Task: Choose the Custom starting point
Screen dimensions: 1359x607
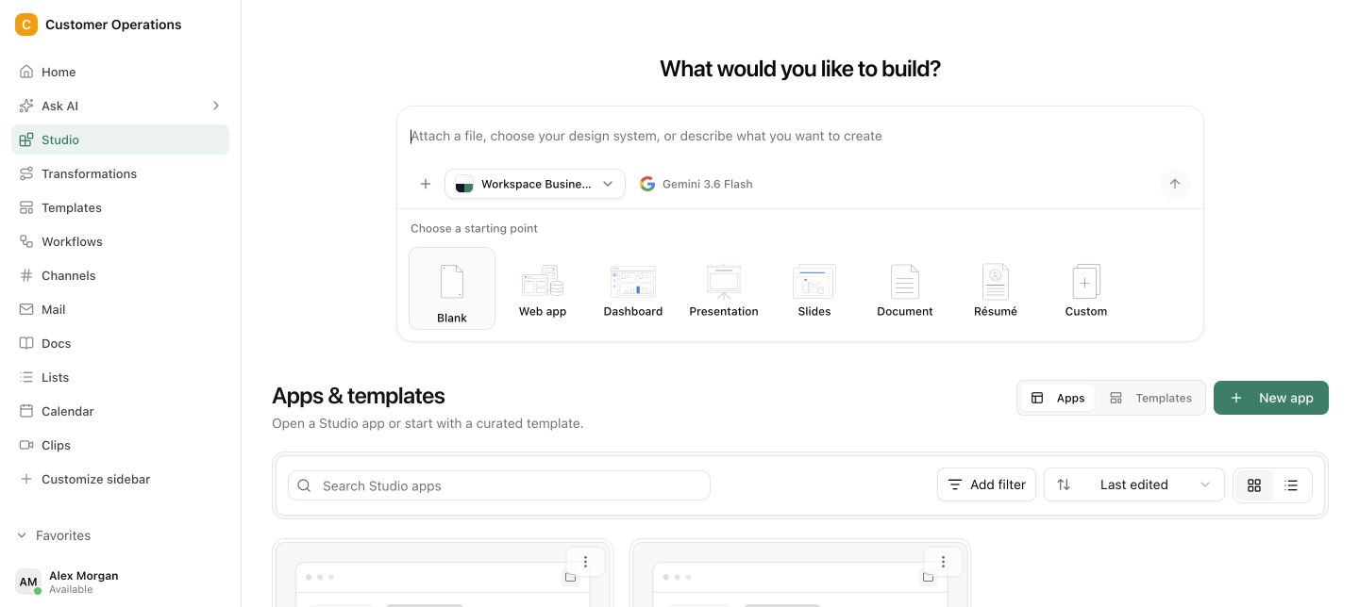Action: coord(1086,288)
